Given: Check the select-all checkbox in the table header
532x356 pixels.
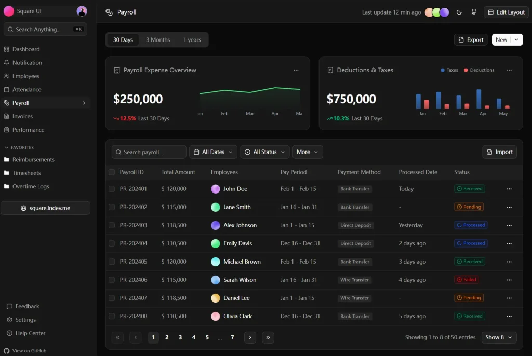Looking at the screenshot, I should 112,172.
